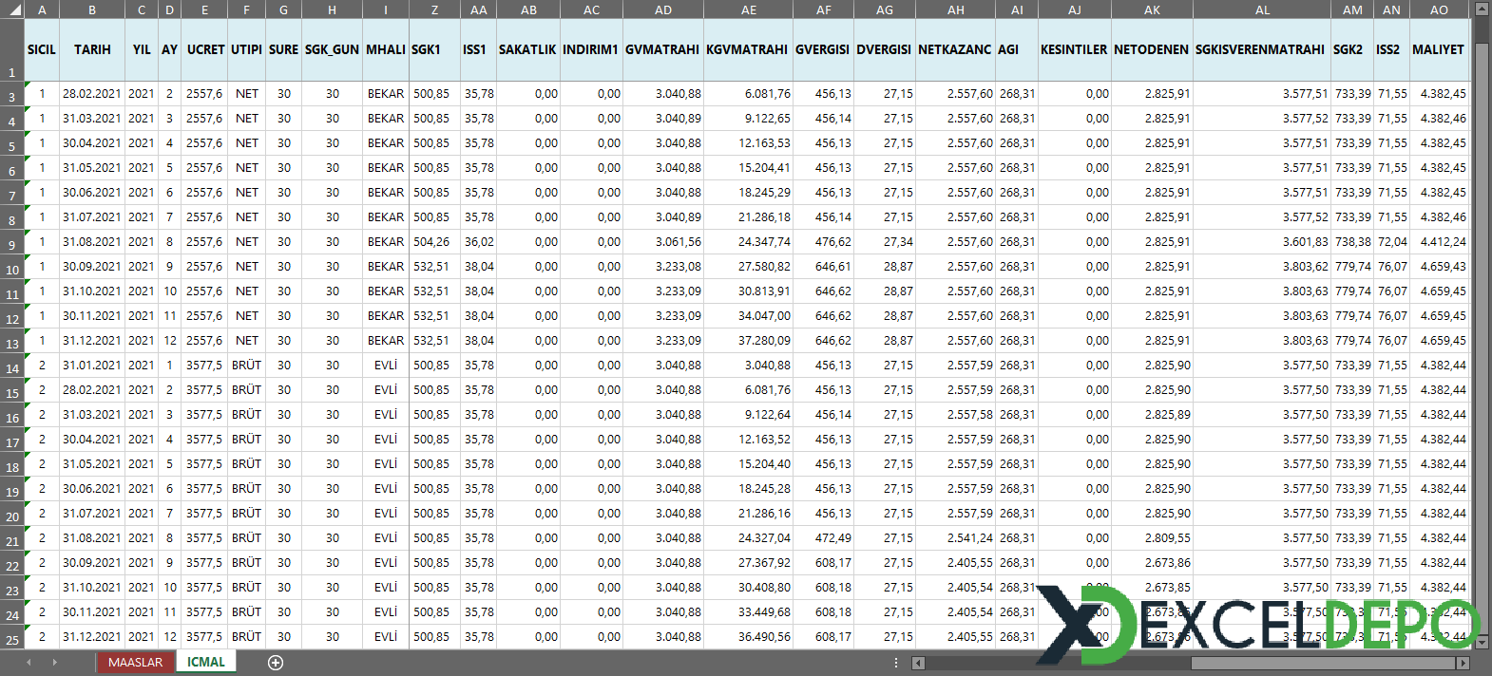The width and height of the screenshot is (1492, 676).
Task: Click cell with value 2.541,24
Action: tap(955, 538)
